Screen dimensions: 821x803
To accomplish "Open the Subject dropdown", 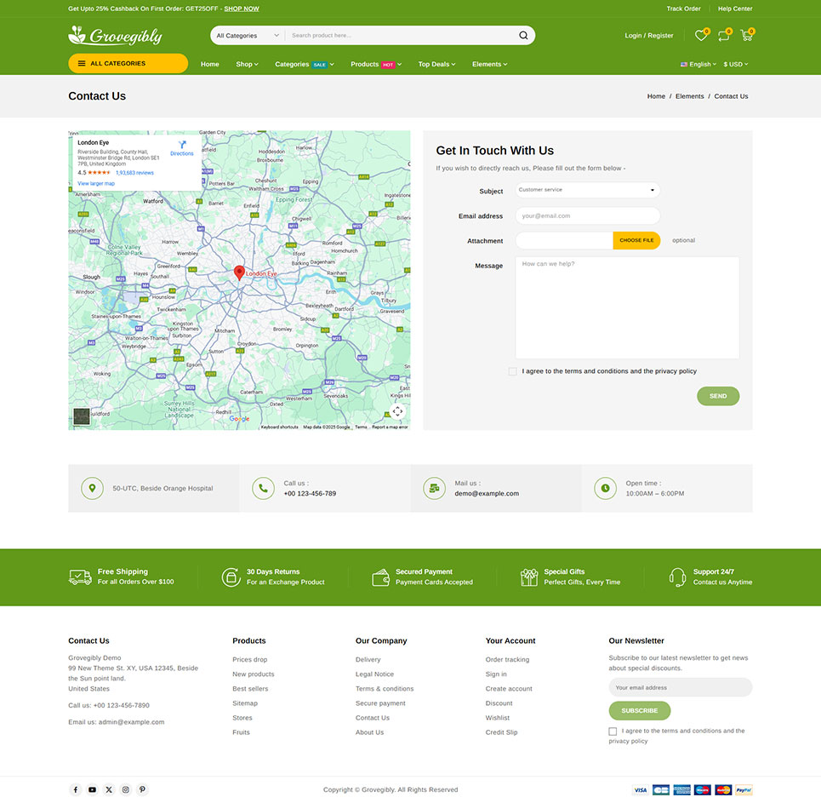I will (x=587, y=191).
